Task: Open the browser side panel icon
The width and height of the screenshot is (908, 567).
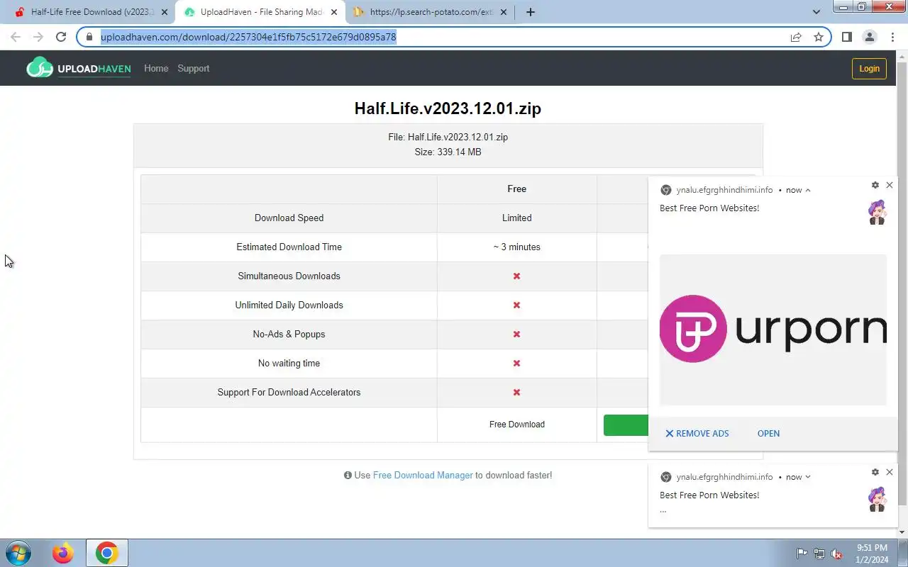Action: pyautogui.click(x=846, y=37)
